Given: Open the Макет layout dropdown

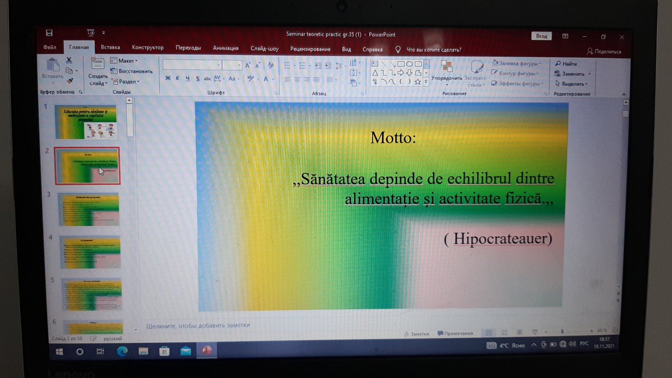Looking at the screenshot, I should [124, 61].
